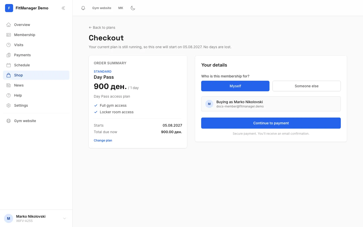Go to Membership in the sidebar
363x227 pixels.
pyautogui.click(x=36, y=35)
